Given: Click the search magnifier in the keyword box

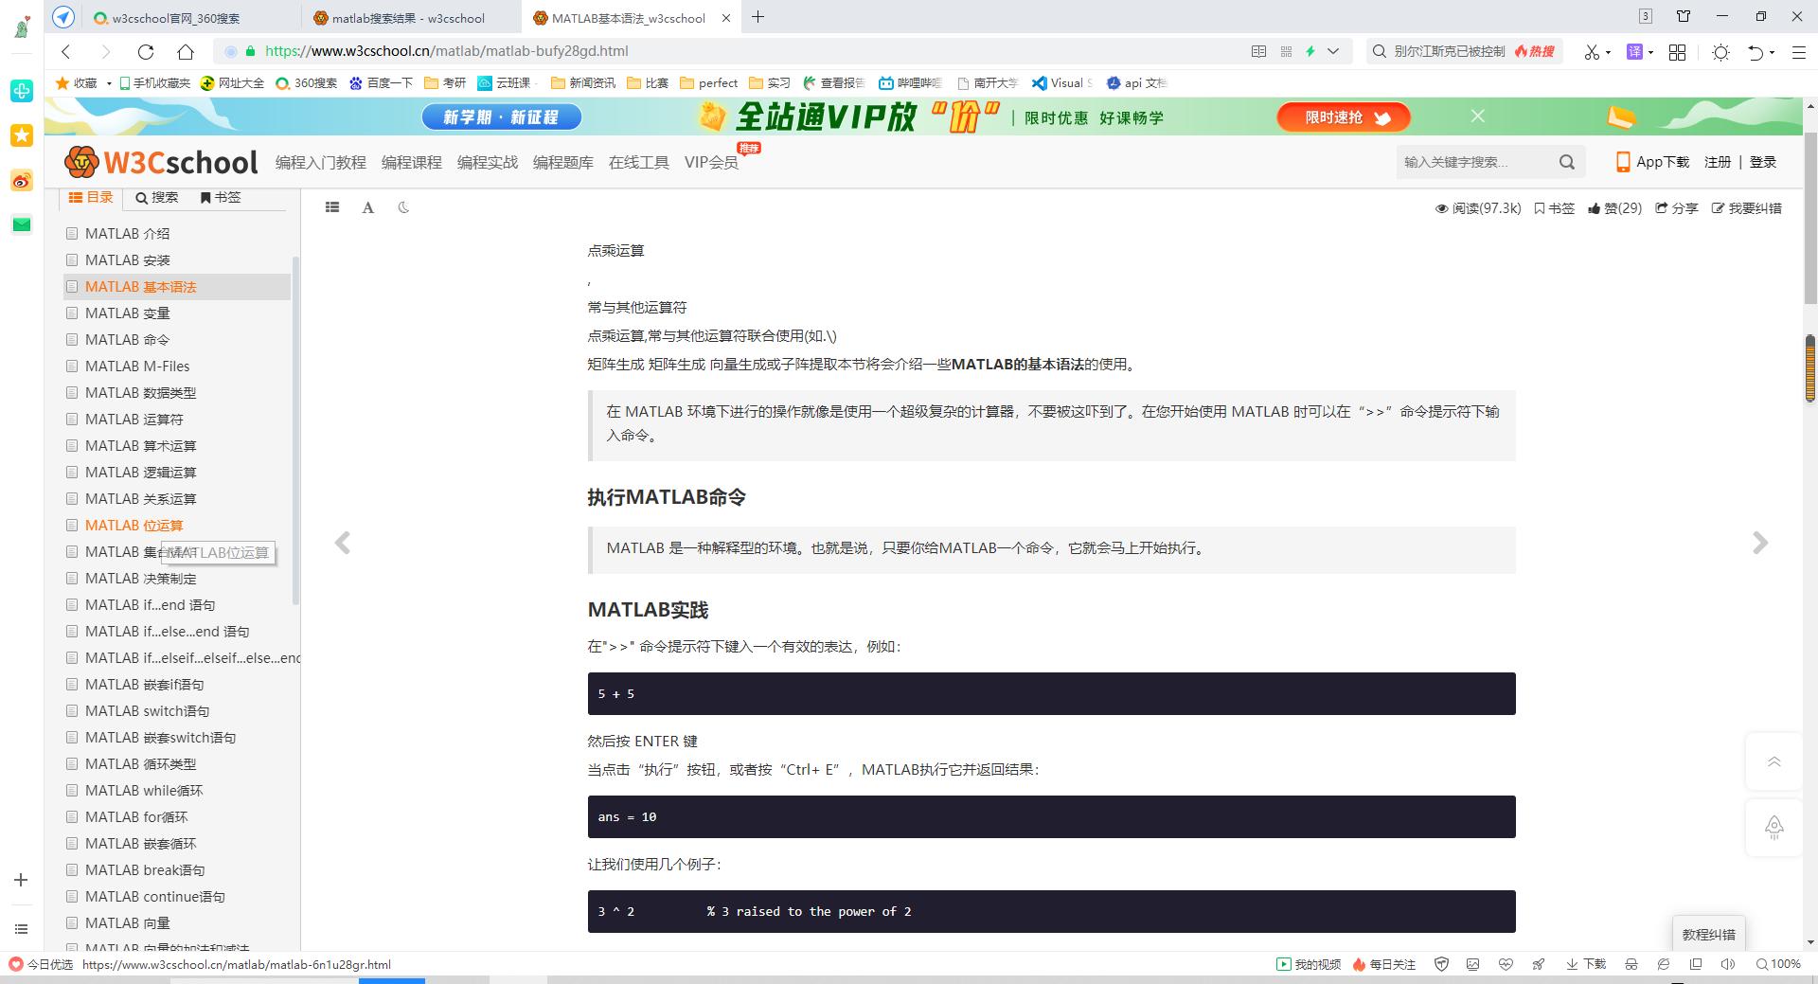Looking at the screenshot, I should tap(1567, 162).
